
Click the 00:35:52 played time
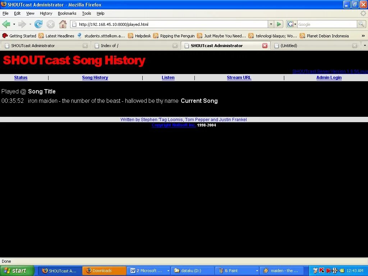pyautogui.click(x=13, y=101)
